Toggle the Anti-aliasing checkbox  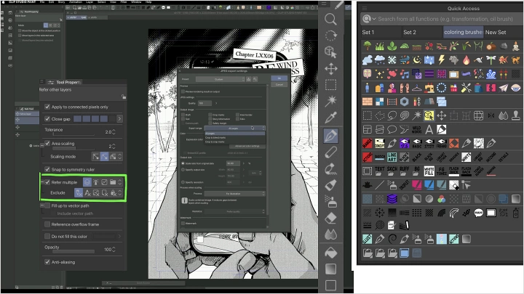point(47,262)
